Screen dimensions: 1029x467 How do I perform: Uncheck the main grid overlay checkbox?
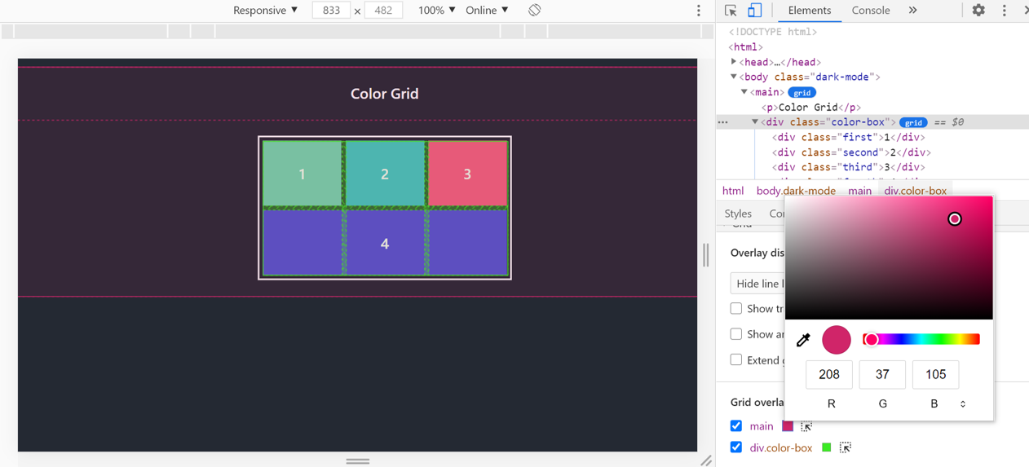click(x=736, y=426)
